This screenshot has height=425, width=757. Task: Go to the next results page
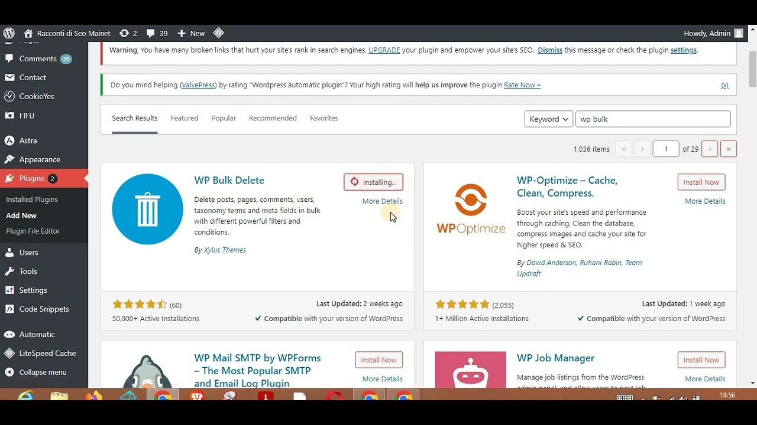[x=710, y=149]
